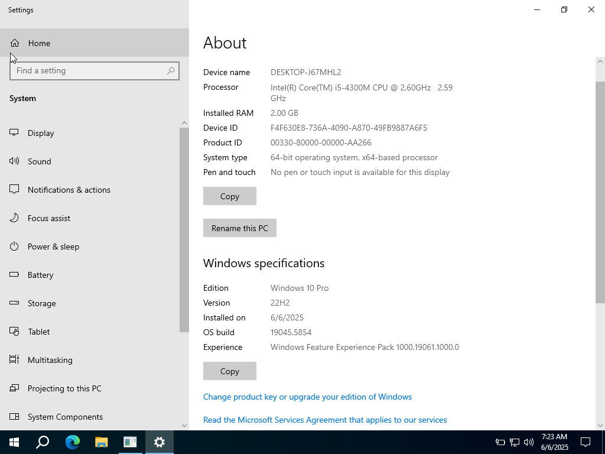Screen dimensions: 605x454
Task: Click the search magnifier in Find a setting
Action: pyautogui.click(x=171, y=71)
